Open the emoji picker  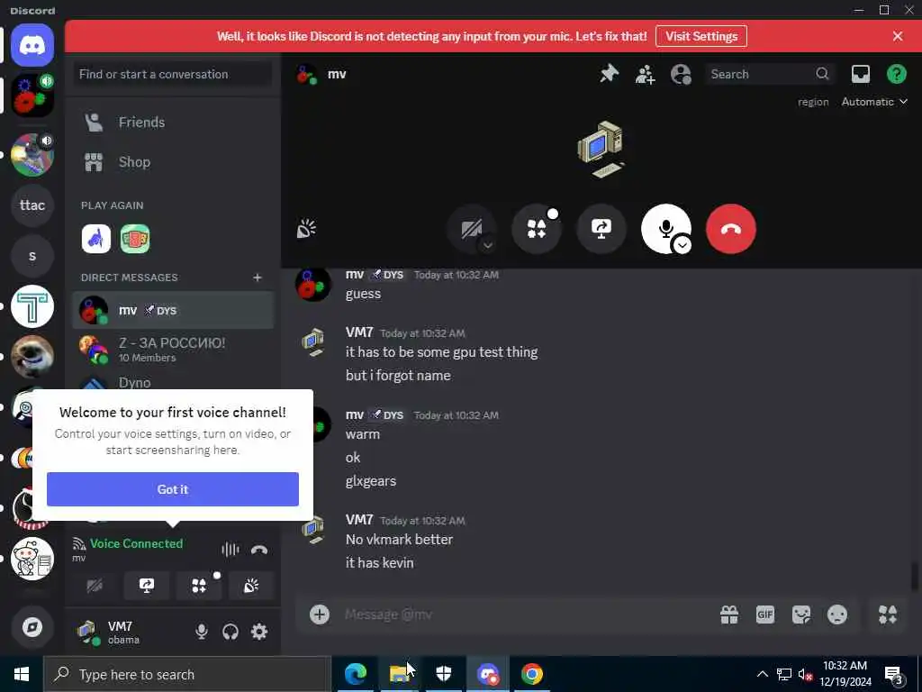click(x=836, y=615)
